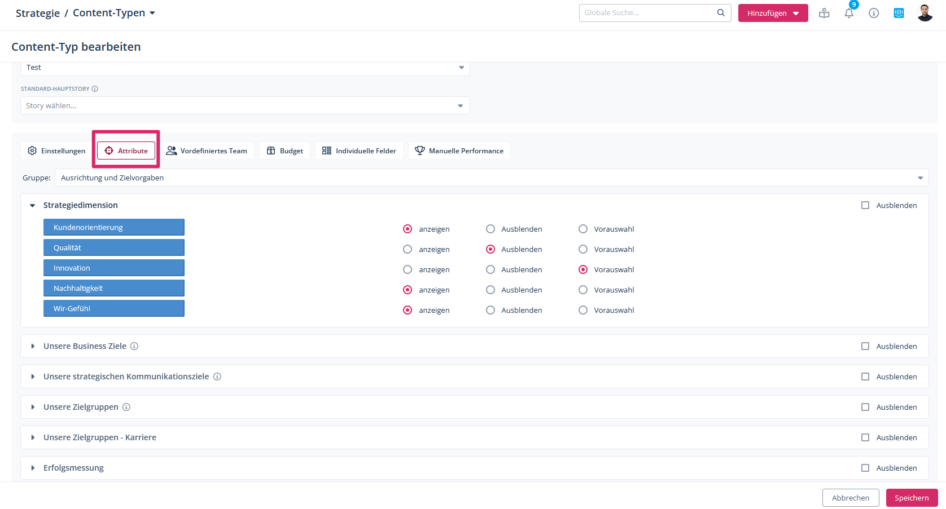946x509 pixels.
Task: Click info icon beside Unsere strategischen Kommunikationsziele
Action: coord(217,377)
